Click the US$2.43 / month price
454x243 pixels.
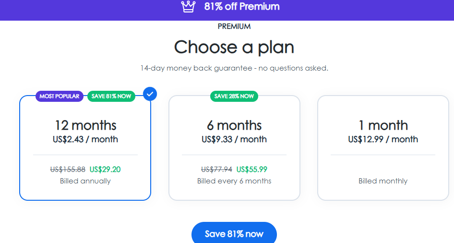coord(85,139)
